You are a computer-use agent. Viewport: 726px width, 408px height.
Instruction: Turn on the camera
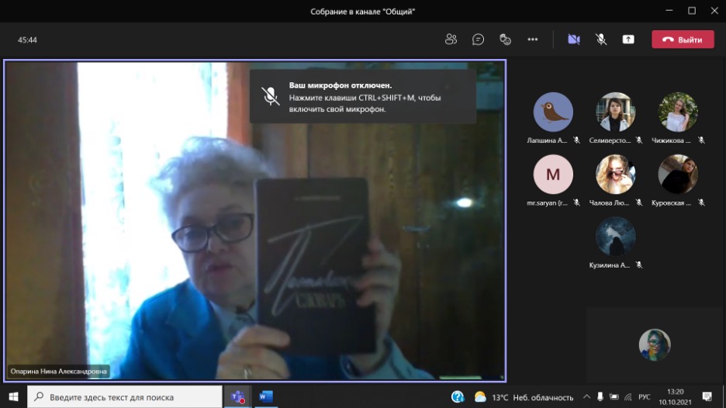574,40
